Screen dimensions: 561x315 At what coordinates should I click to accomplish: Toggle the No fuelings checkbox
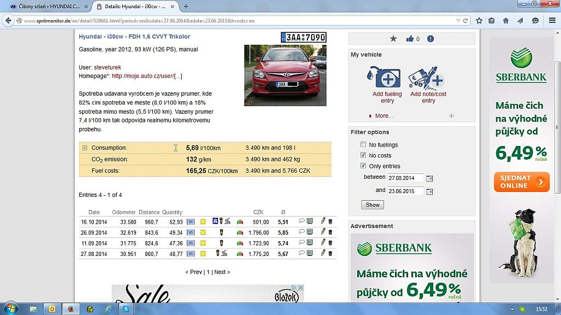coord(363,144)
